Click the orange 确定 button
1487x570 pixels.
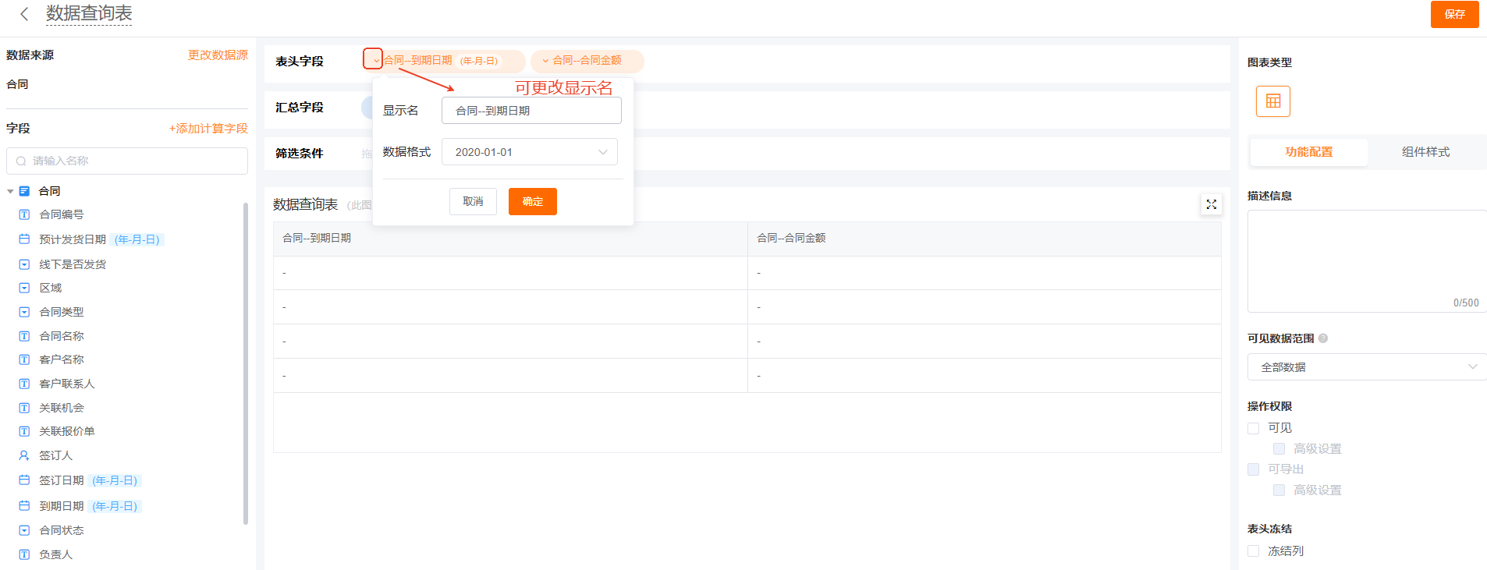(x=532, y=202)
